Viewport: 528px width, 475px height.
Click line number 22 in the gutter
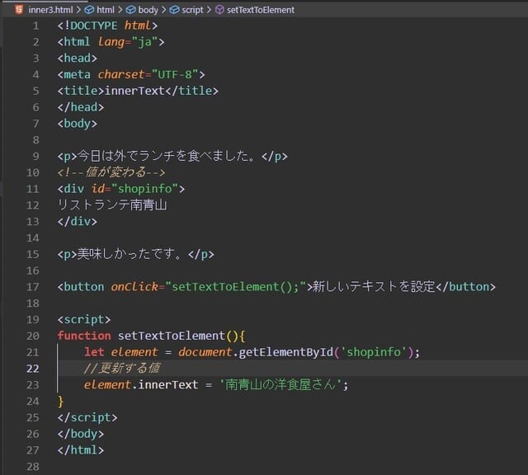pyautogui.click(x=32, y=368)
